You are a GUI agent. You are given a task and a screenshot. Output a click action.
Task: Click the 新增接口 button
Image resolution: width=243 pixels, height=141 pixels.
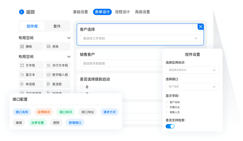tap(75, 123)
